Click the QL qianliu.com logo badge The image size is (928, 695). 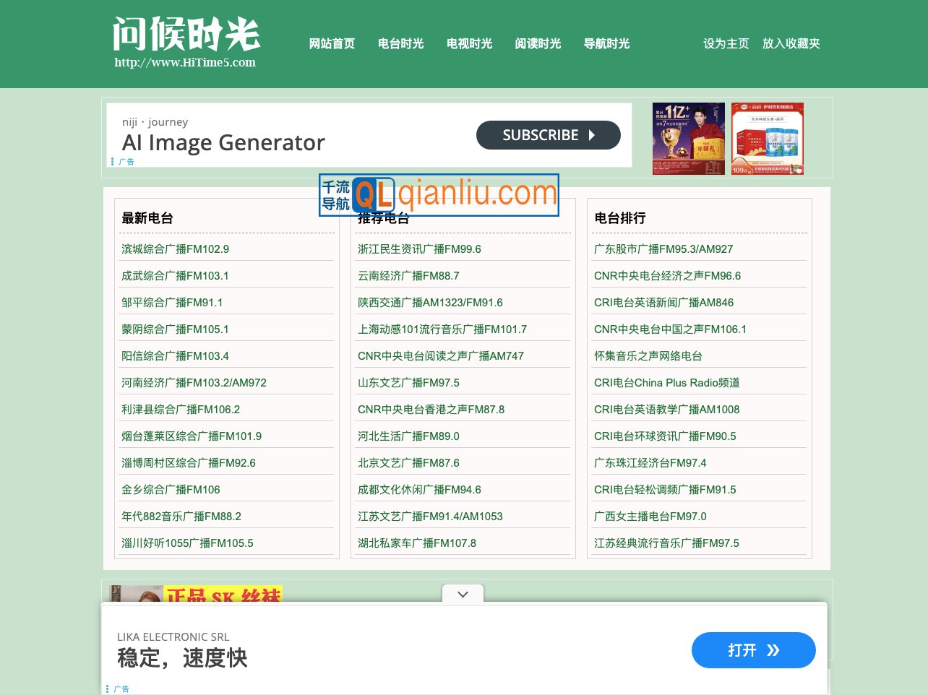437,194
